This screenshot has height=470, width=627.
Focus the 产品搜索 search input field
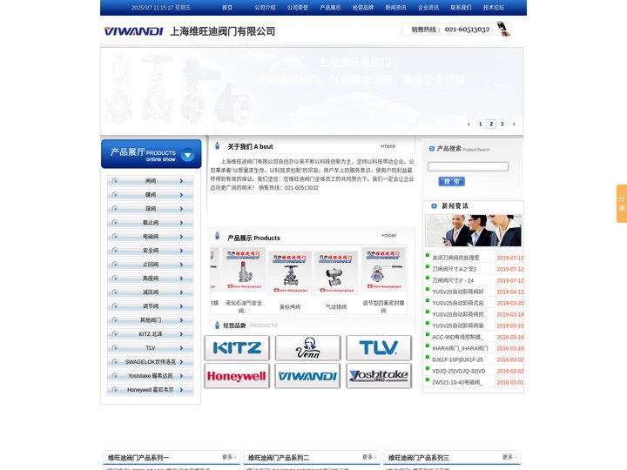(468, 166)
